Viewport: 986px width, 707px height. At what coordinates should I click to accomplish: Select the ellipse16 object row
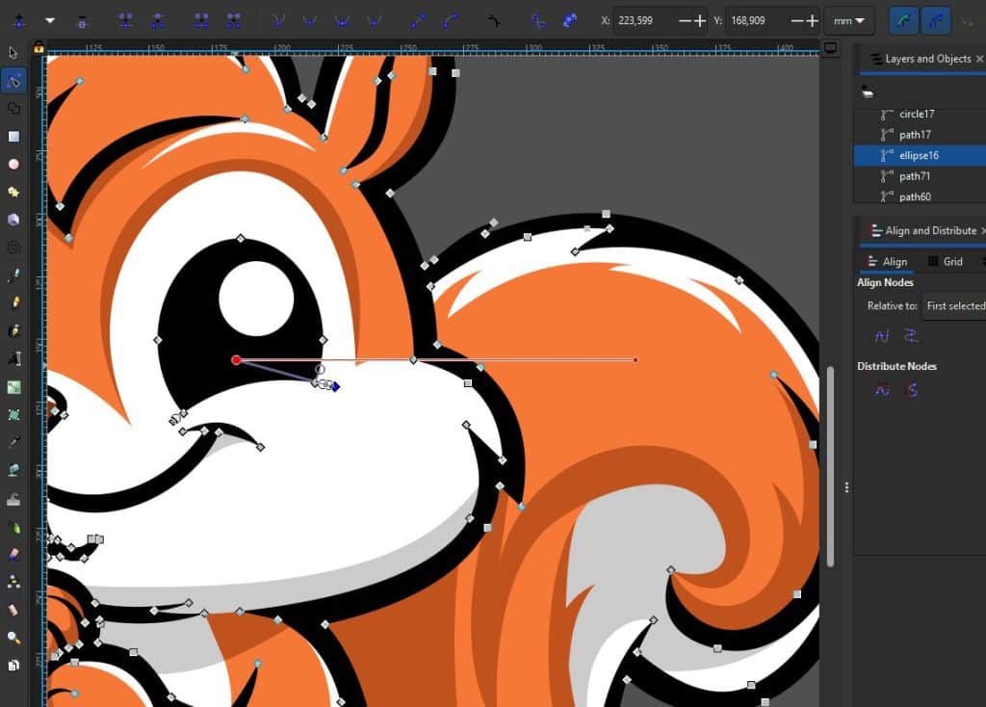[x=920, y=155]
